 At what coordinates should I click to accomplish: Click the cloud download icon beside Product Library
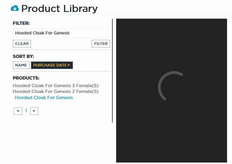tap(15, 8)
